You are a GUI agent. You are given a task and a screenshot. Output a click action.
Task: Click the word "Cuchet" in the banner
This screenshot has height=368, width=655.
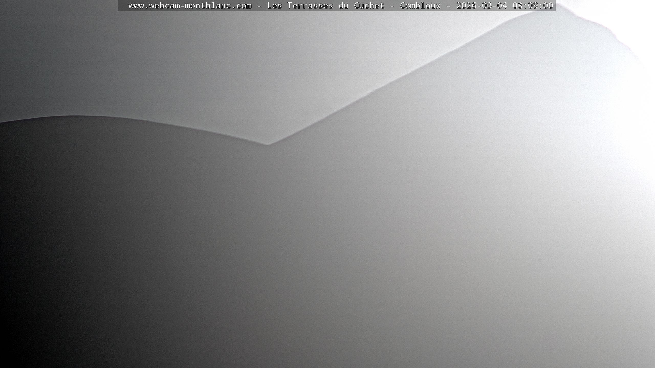(x=369, y=6)
